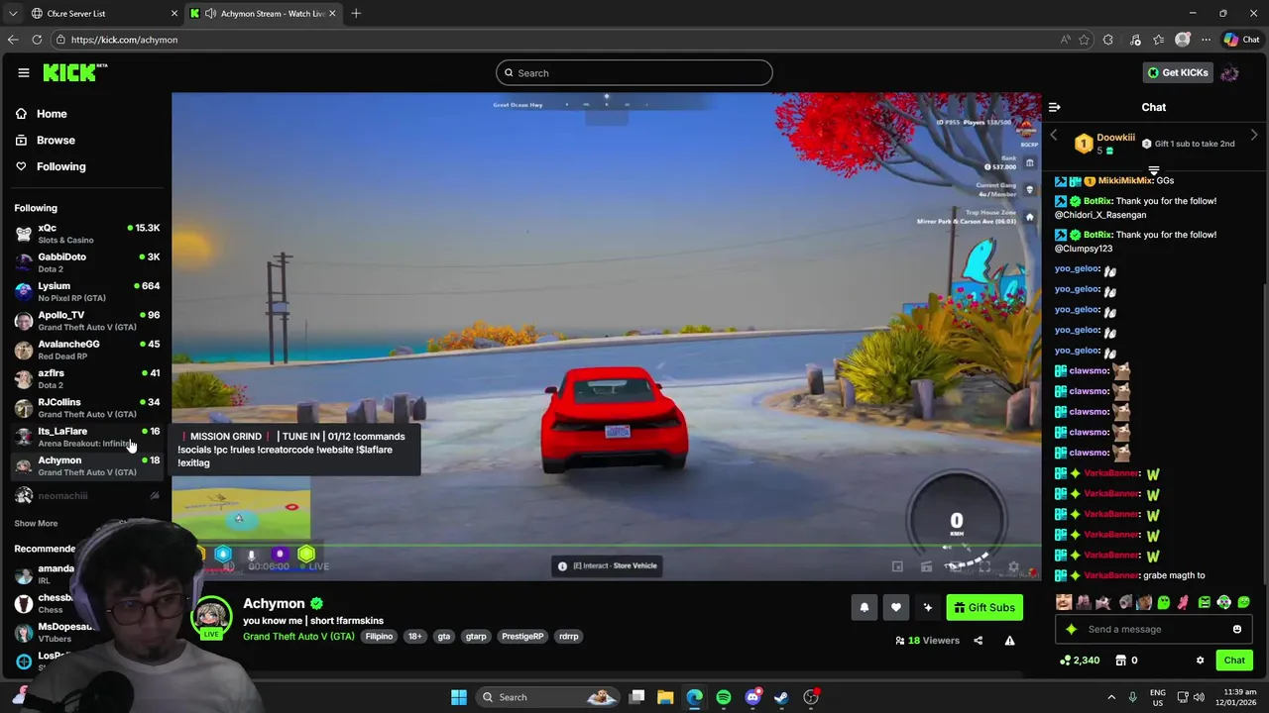
Task: Click the sparkle subscribe button
Action: [927, 608]
